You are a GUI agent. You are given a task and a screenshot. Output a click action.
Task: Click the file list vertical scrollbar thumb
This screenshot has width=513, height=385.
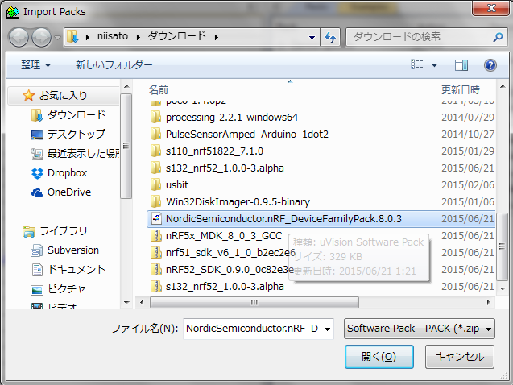[502, 246]
